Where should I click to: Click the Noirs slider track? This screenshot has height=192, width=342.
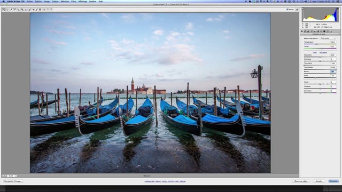(320, 78)
